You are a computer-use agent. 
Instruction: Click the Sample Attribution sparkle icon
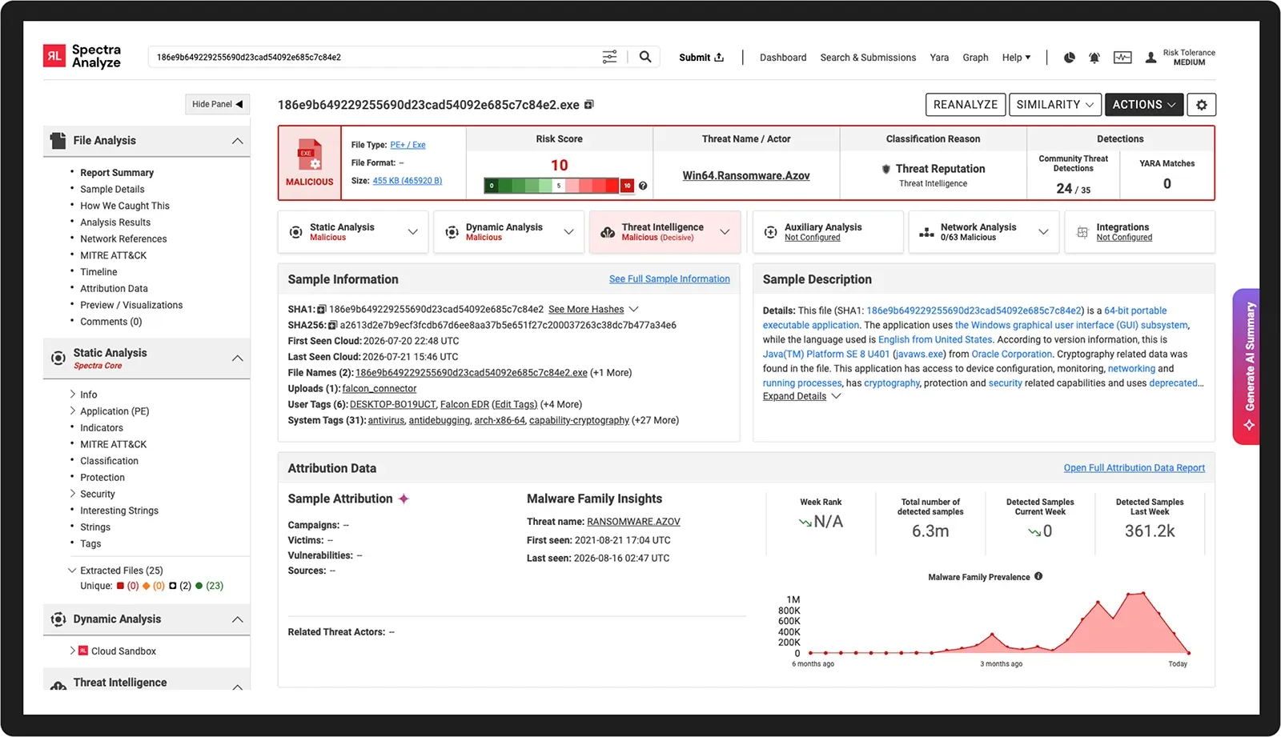[404, 499]
